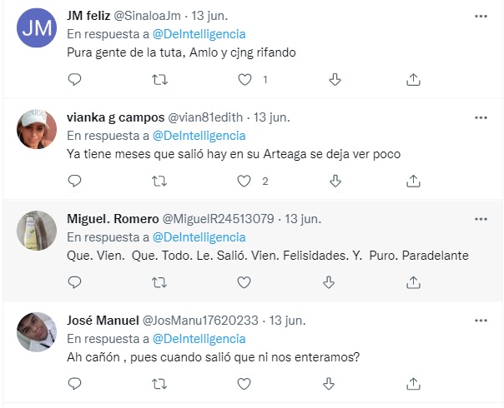Image resolution: width=504 pixels, height=408 pixels.
Task: Downvote José Manuel's tweet
Action: 335,384
